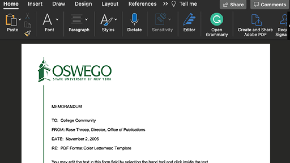The height and width of the screenshot is (163, 290).
Task: Click the Paste clipboard icon
Action: 11,20
